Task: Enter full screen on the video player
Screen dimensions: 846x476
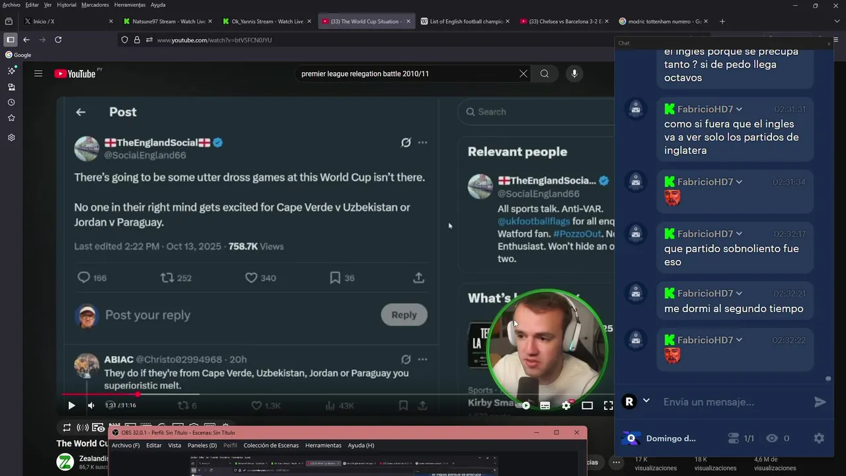Action: point(608,405)
